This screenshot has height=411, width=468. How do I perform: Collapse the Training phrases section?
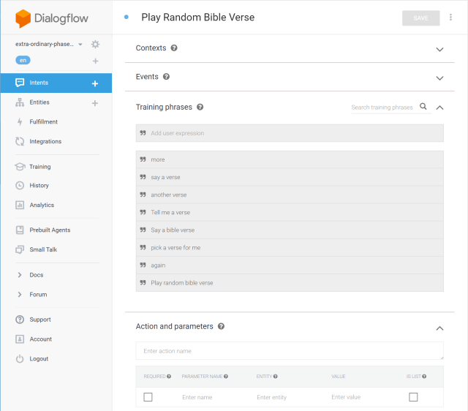[x=439, y=108]
